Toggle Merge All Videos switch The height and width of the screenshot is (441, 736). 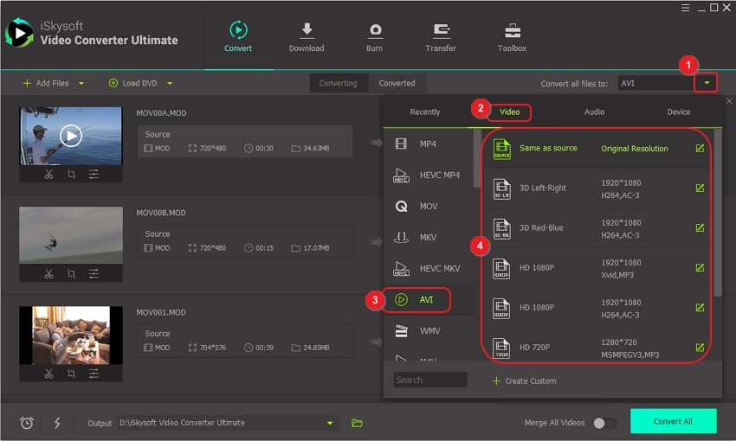tap(604, 423)
